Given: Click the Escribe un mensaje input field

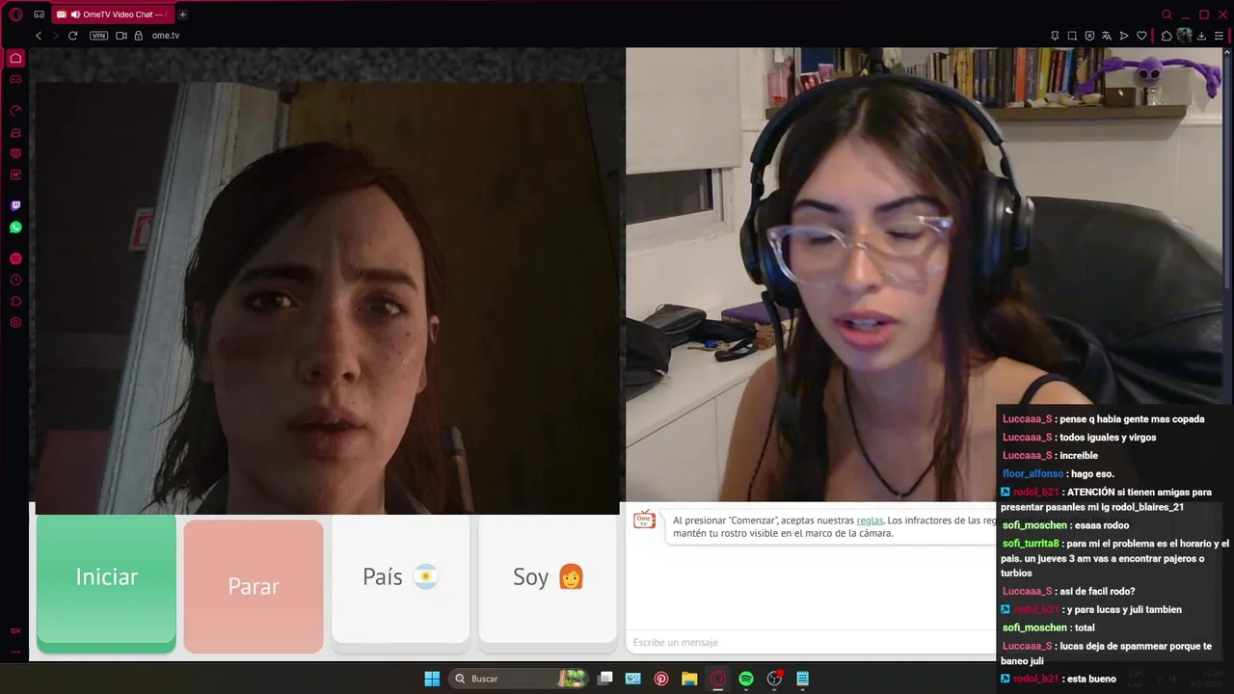Looking at the screenshot, I should click(x=812, y=642).
